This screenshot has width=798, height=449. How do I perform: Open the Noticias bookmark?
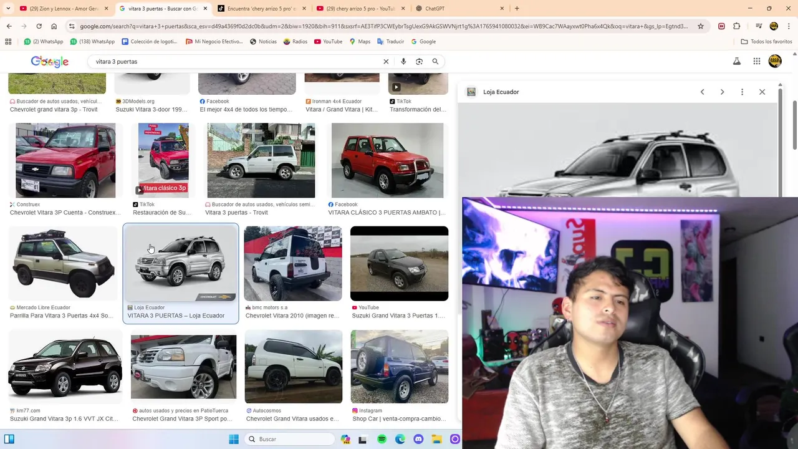click(263, 41)
